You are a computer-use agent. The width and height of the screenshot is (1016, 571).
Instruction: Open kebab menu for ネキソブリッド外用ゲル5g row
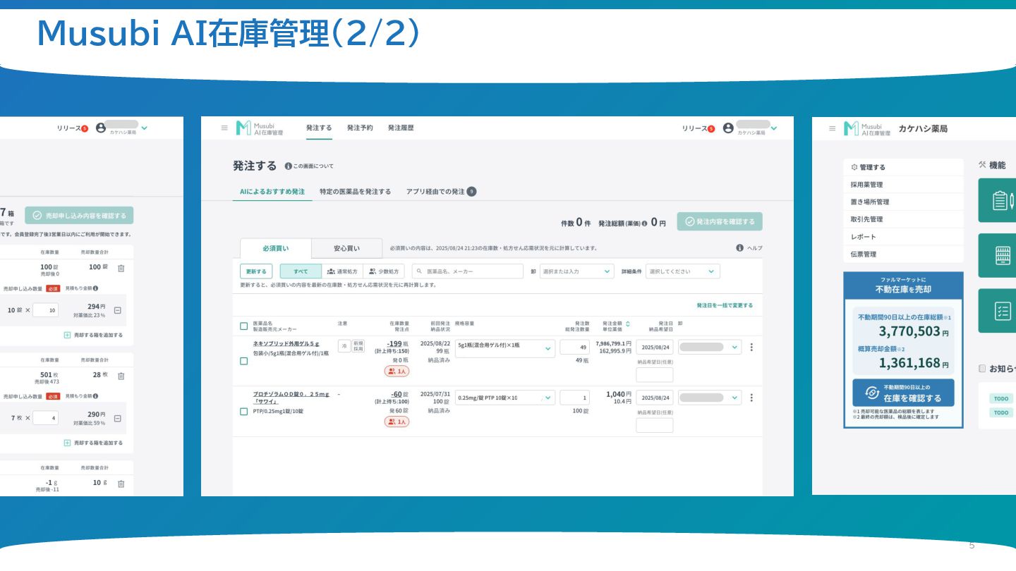pos(751,347)
